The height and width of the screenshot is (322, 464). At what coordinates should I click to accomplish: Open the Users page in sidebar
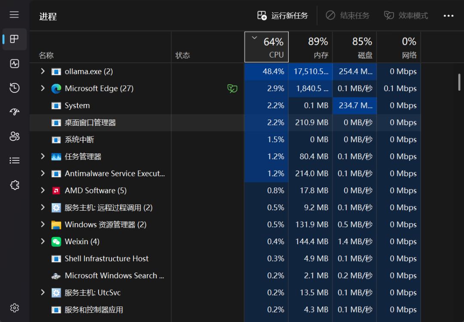(15, 136)
